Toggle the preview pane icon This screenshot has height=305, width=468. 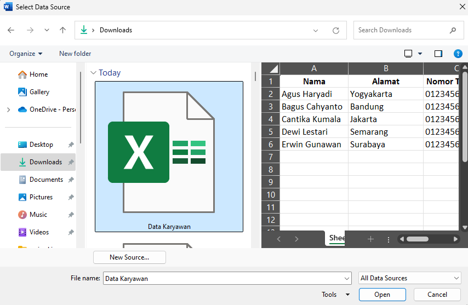(438, 54)
